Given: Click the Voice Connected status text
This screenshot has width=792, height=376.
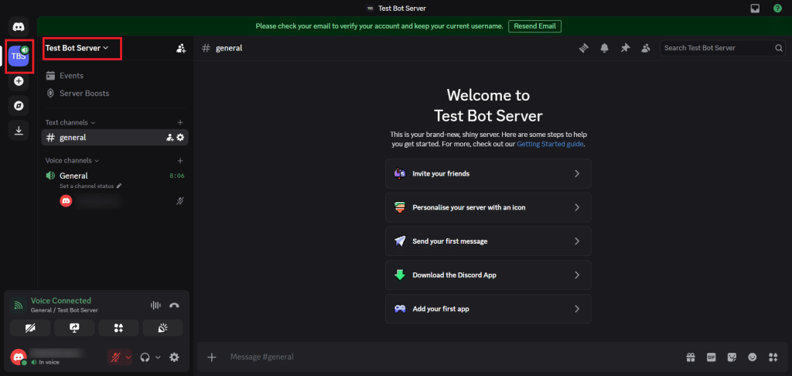Looking at the screenshot, I should click(61, 301).
